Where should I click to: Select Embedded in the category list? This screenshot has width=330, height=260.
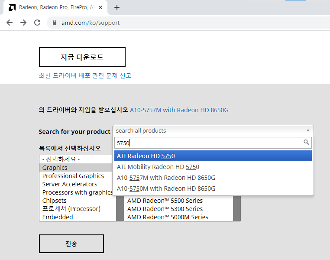78,217
